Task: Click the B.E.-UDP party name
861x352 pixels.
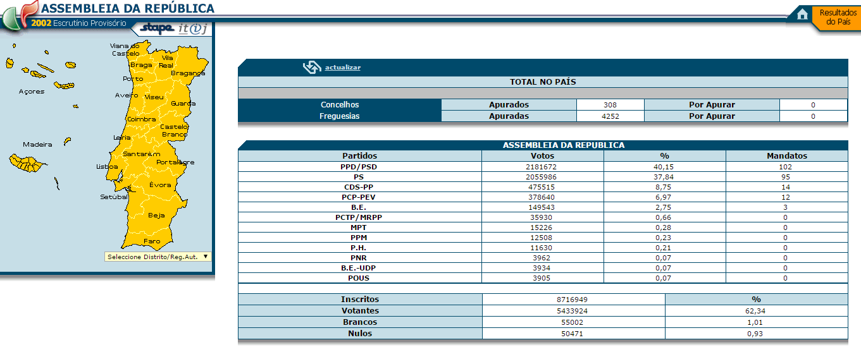Action: pos(359,268)
